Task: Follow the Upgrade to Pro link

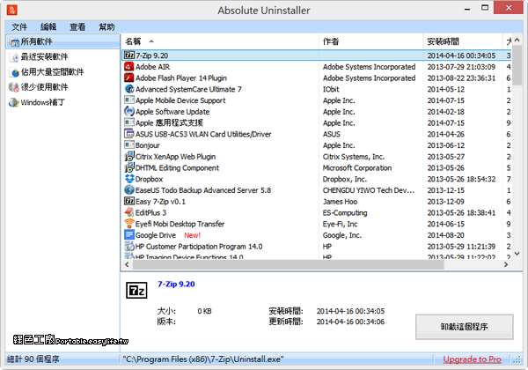Action: (x=472, y=359)
